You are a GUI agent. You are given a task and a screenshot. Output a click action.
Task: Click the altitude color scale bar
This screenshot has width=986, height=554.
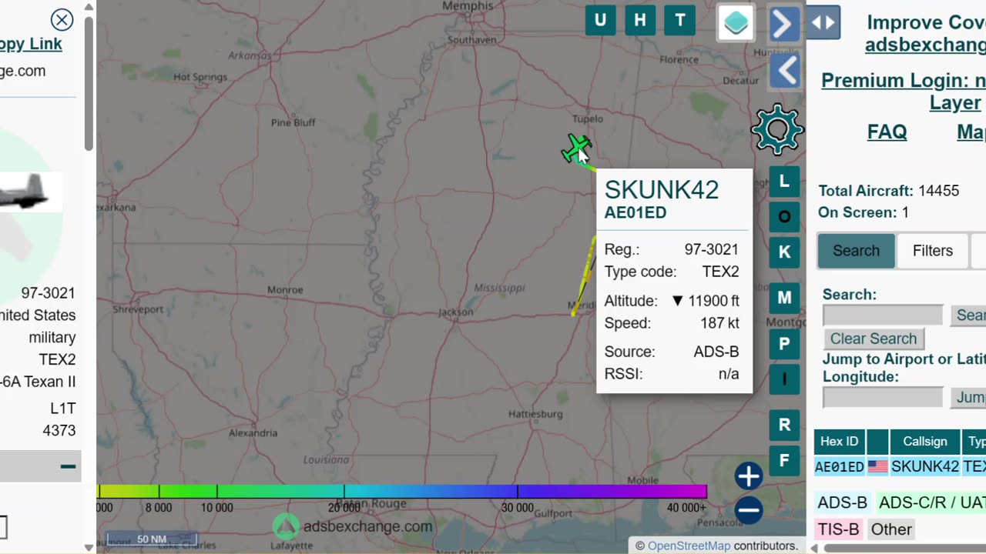[401, 491]
